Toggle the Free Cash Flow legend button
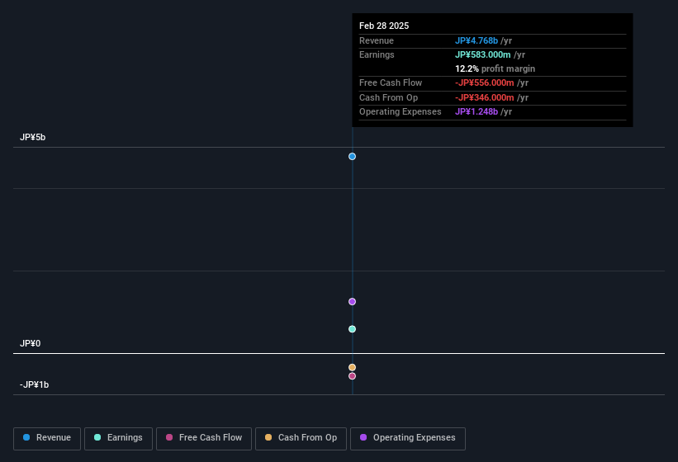The width and height of the screenshot is (678, 462). (204, 439)
